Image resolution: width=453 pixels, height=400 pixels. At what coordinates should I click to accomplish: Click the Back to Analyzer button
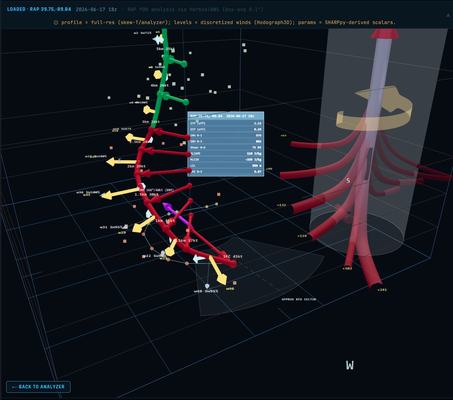pyautogui.click(x=38, y=387)
